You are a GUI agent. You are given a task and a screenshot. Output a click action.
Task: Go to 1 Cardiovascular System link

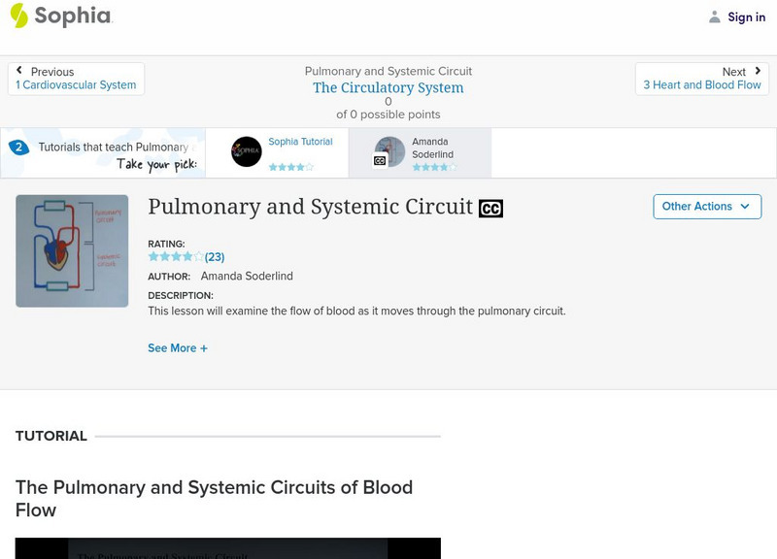pyautogui.click(x=76, y=85)
